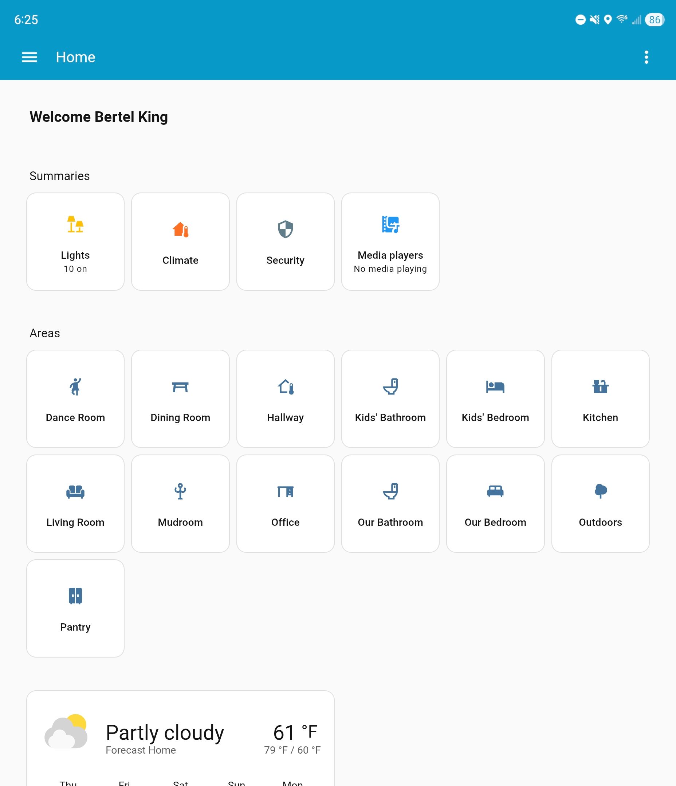Tap the Wi-Fi status bar icon

tap(622, 19)
